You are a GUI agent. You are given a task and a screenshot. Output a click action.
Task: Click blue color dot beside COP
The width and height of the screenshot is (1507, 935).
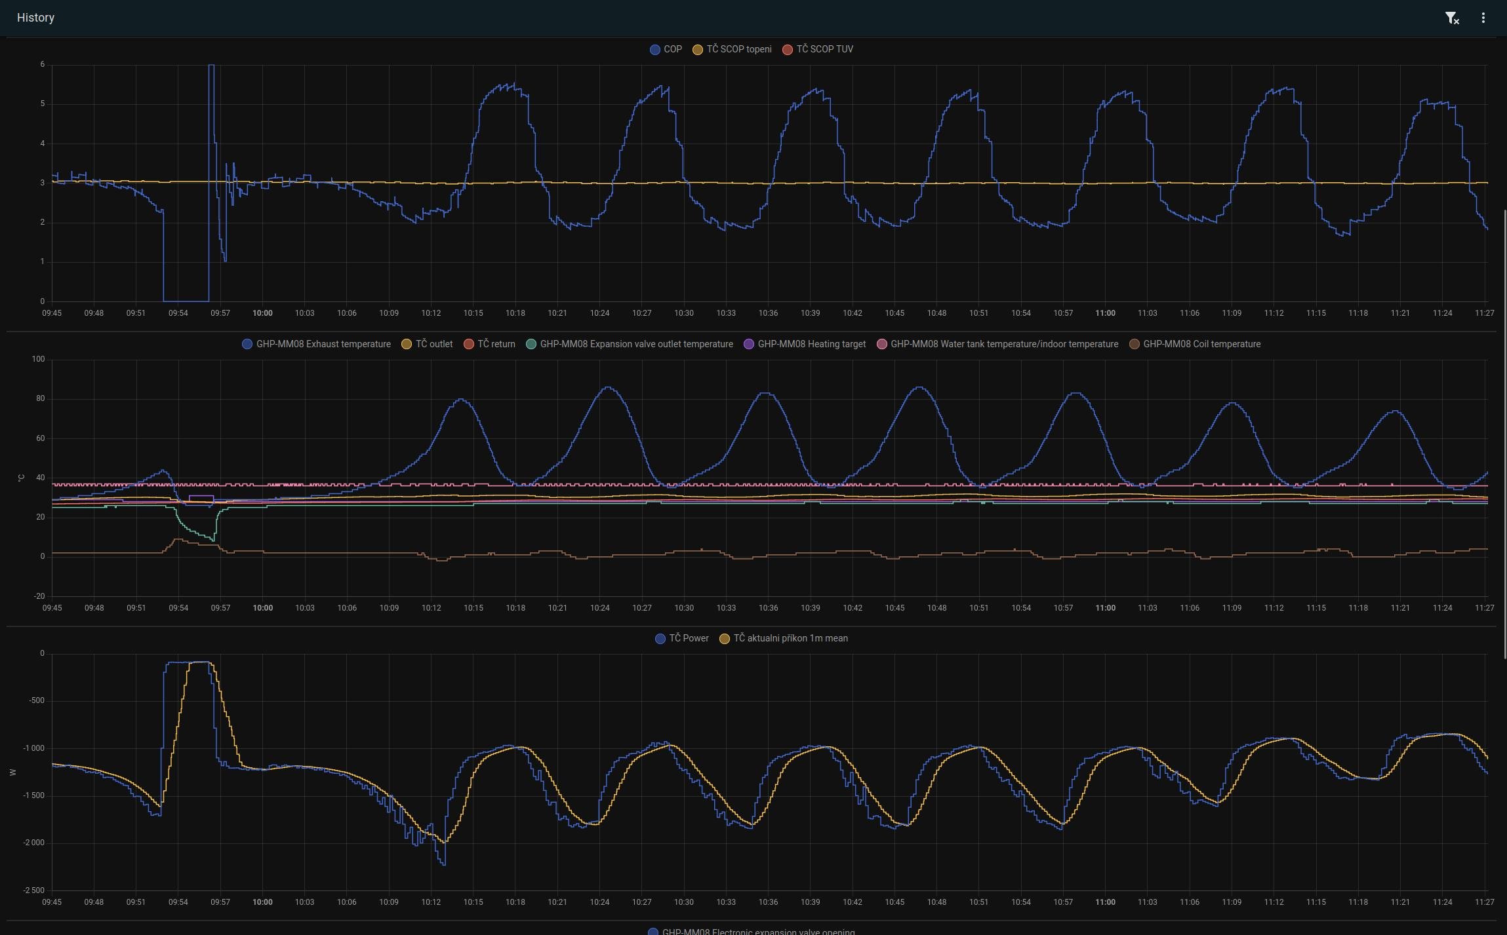coord(654,50)
